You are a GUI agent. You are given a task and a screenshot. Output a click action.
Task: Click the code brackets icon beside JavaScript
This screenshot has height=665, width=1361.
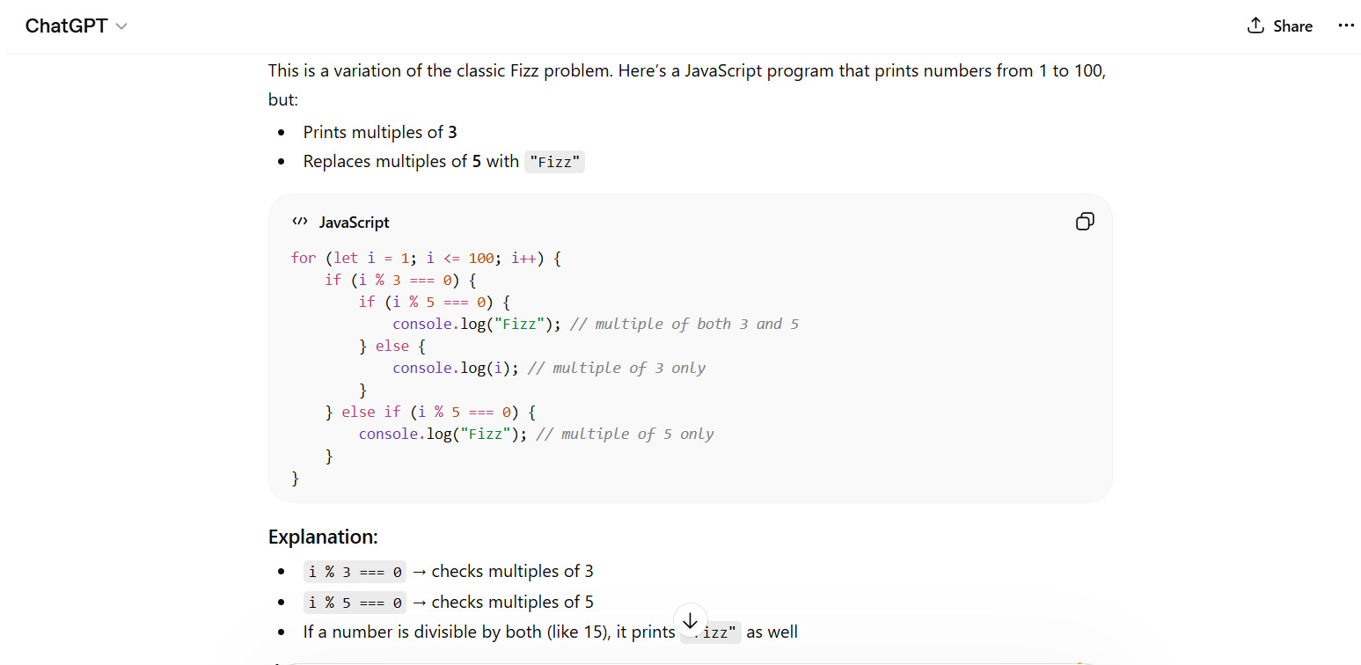[300, 222]
